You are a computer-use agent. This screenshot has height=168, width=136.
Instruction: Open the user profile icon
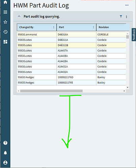pos(5,163)
